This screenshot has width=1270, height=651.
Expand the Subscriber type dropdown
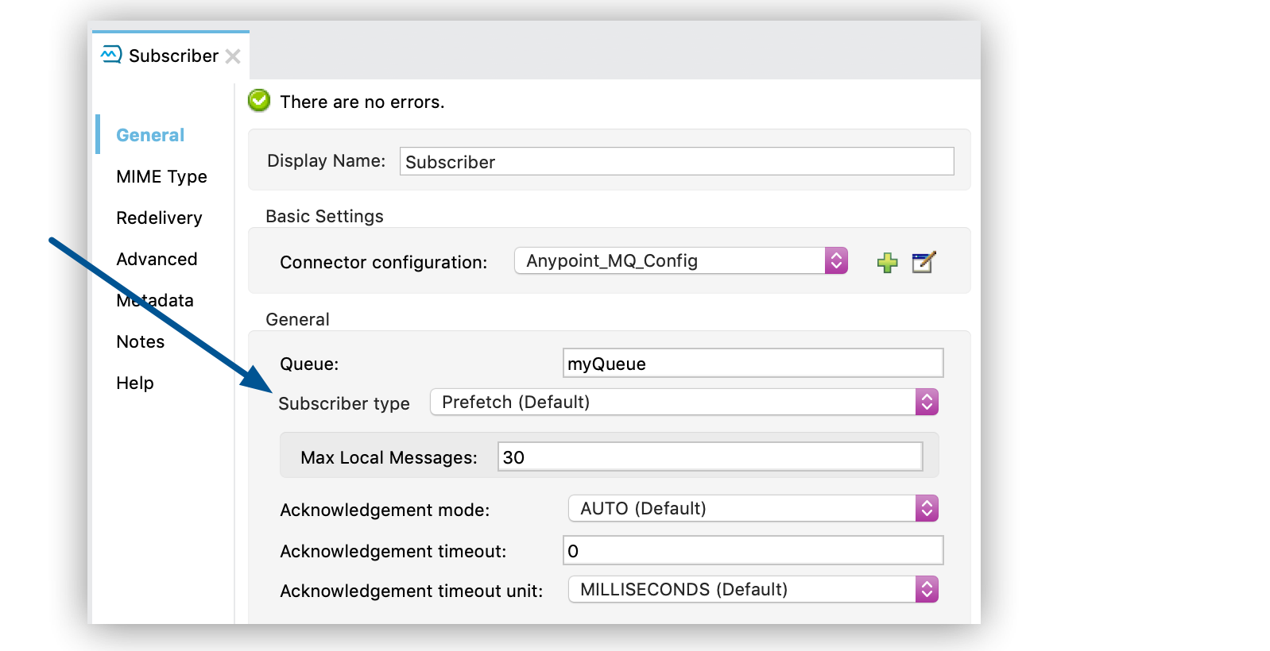683,402
